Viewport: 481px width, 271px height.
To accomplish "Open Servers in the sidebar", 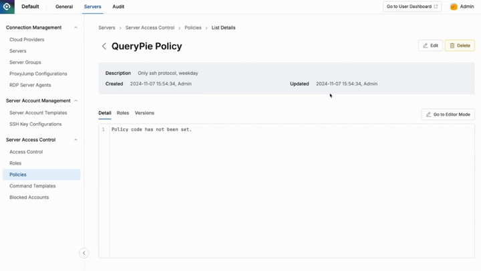I will point(18,51).
